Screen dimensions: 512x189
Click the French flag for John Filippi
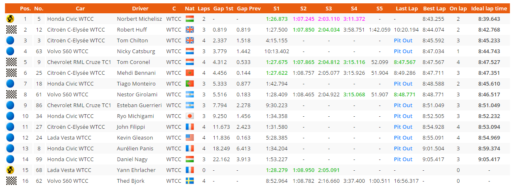pos(189,127)
